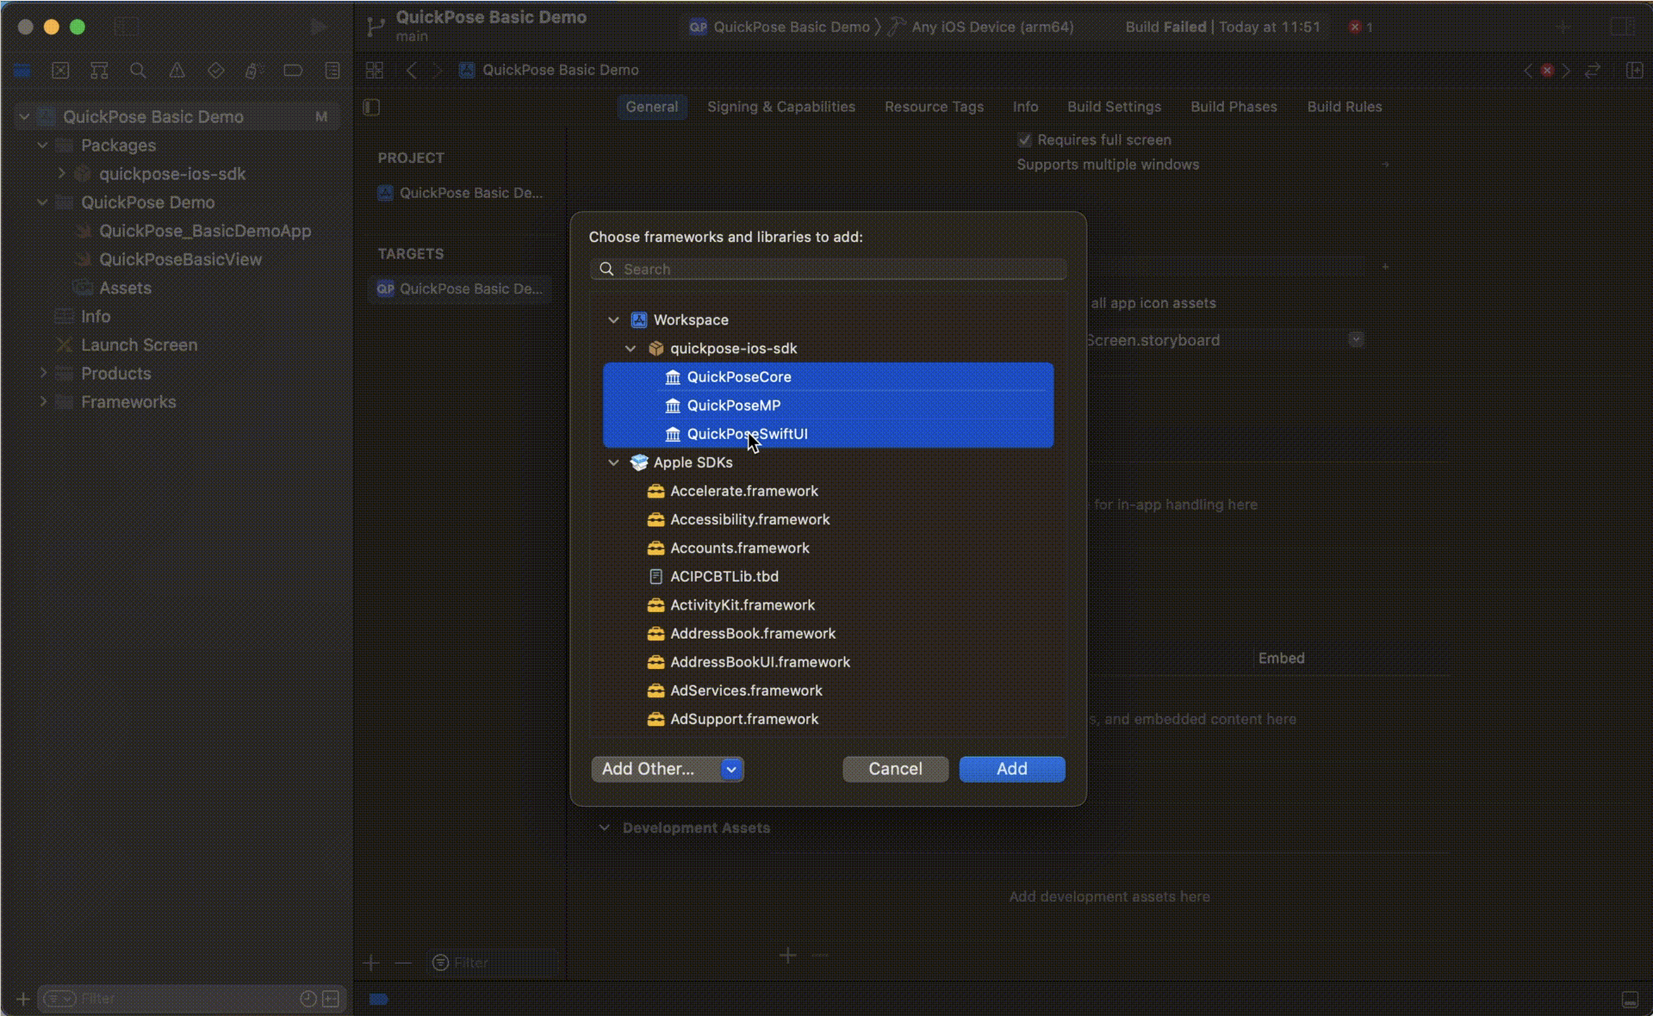Collapse the Apple SDKs group
Screen dimensions: 1653x1016
coord(613,462)
